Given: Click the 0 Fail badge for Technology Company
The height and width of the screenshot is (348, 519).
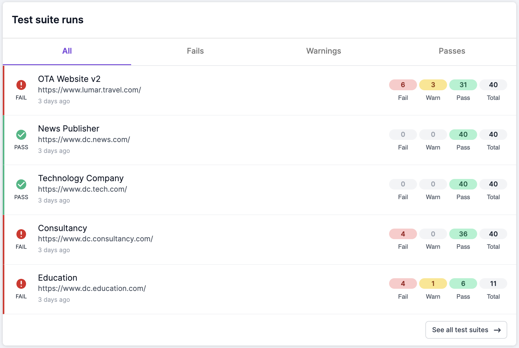Looking at the screenshot, I should tap(403, 184).
